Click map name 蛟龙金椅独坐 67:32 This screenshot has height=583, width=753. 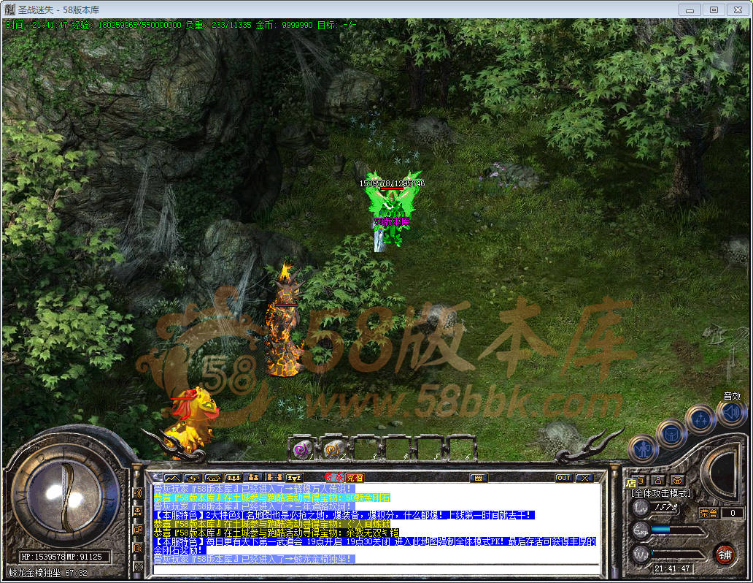click(x=48, y=573)
